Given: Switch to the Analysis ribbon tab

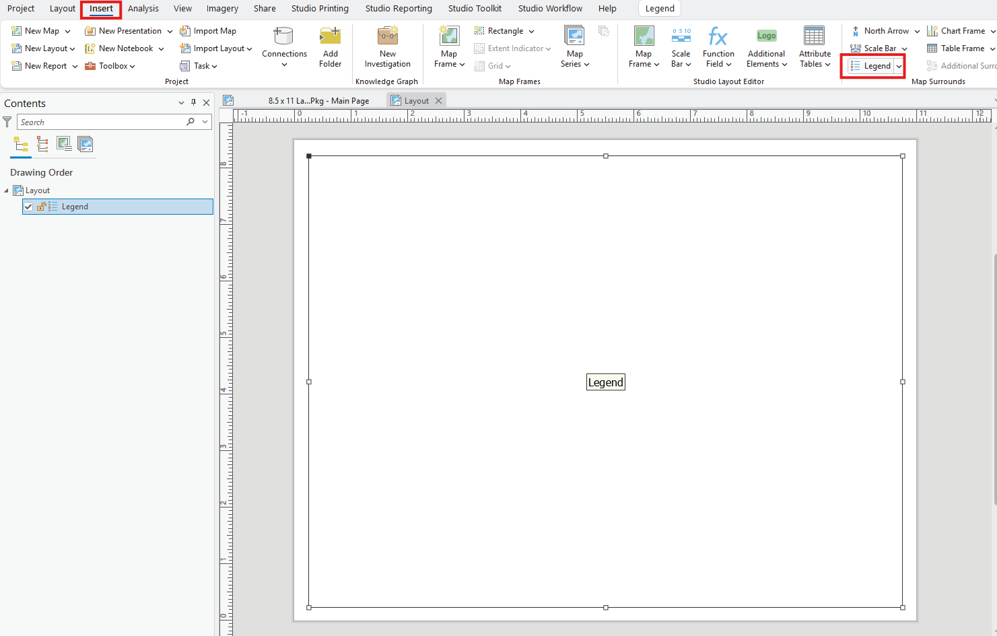Looking at the screenshot, I should 143,8.
